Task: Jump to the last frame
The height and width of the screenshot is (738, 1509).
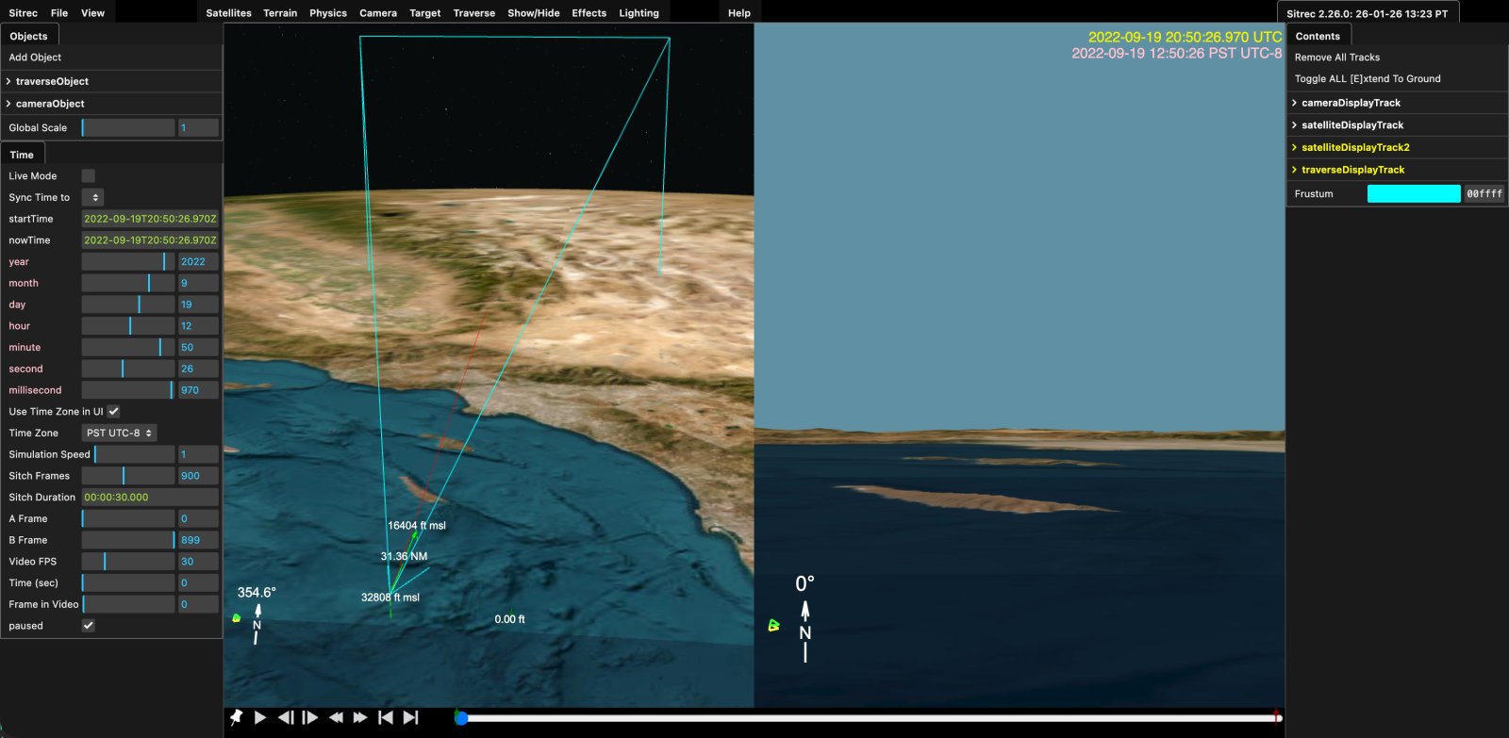Action: (x=410, y=717)
